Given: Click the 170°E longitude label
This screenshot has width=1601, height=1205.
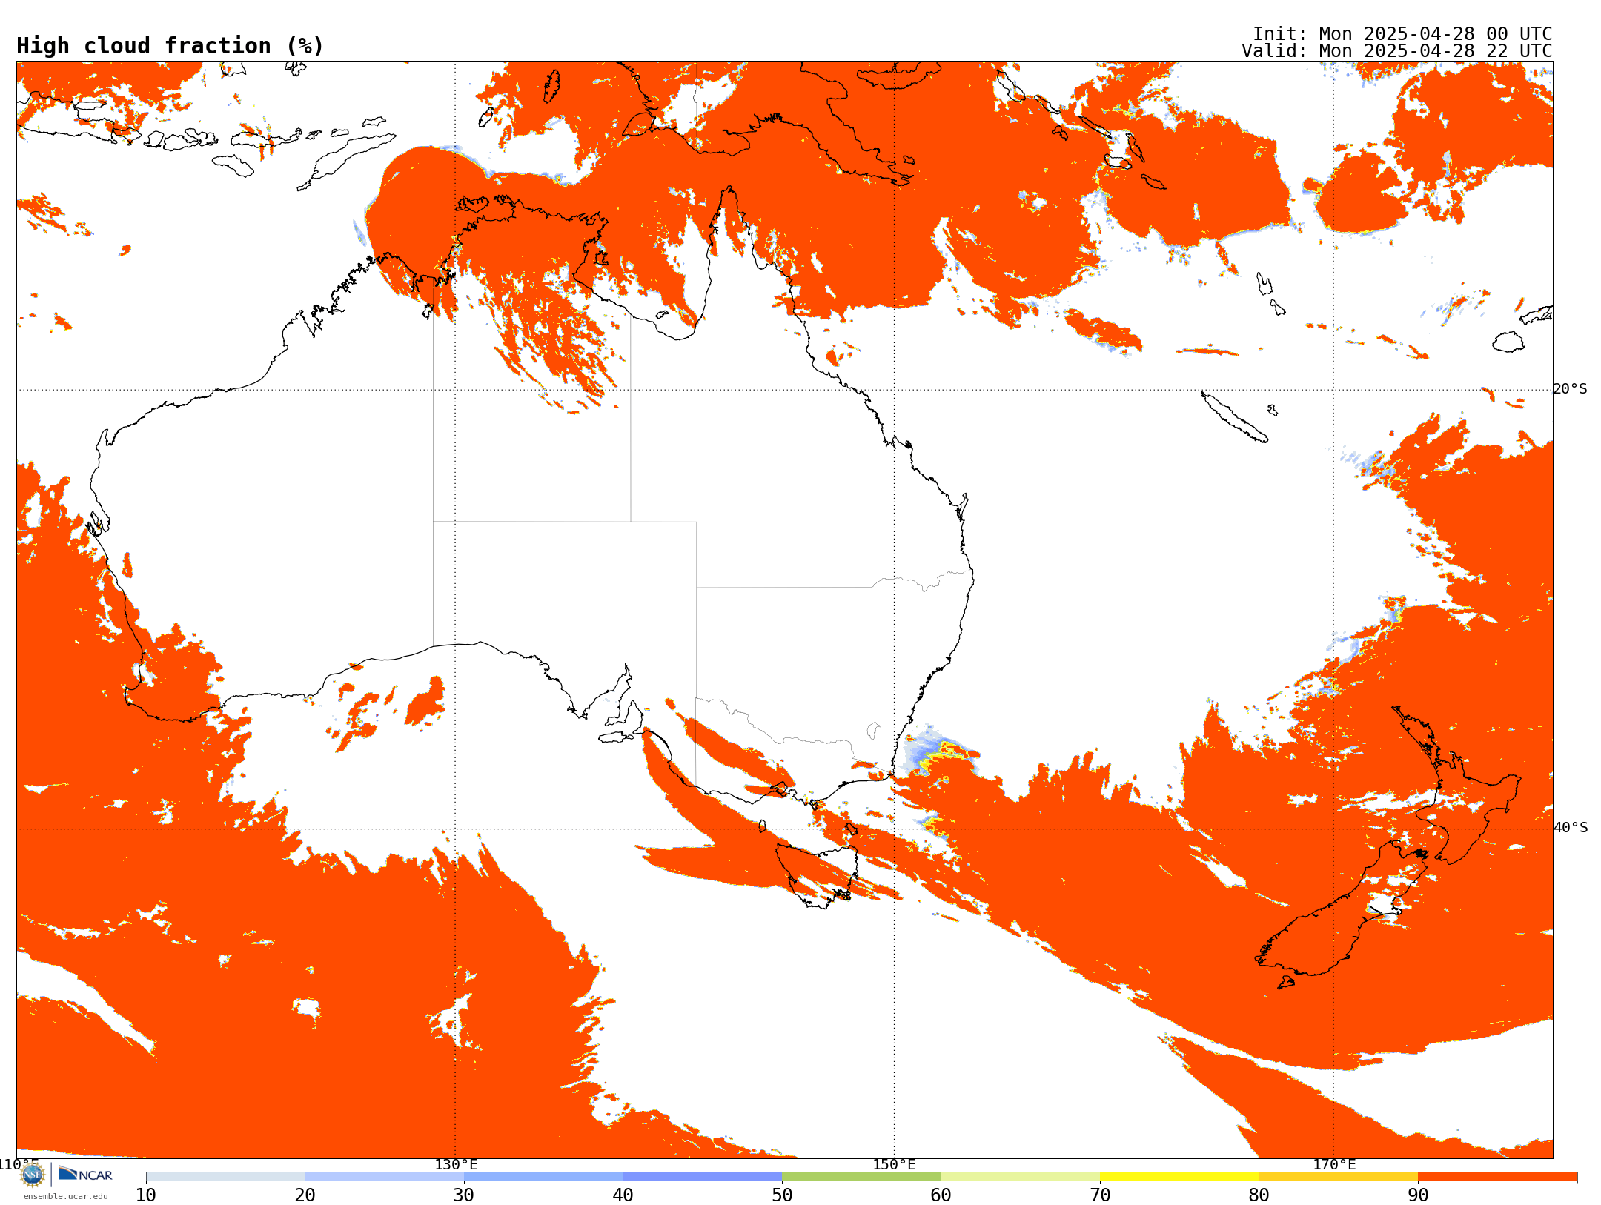Looking at the screenshot, I should click(1334, 1164).
